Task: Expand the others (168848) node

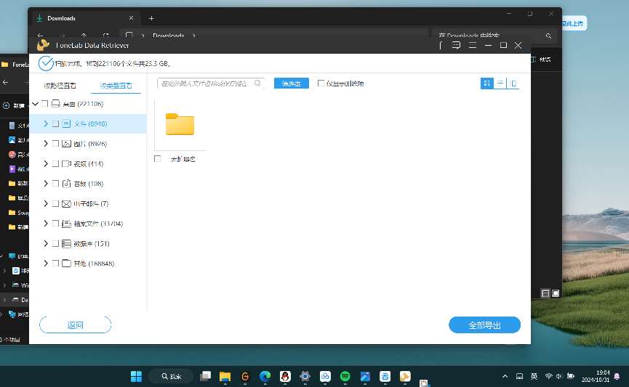Action: (x=46, y=264)
